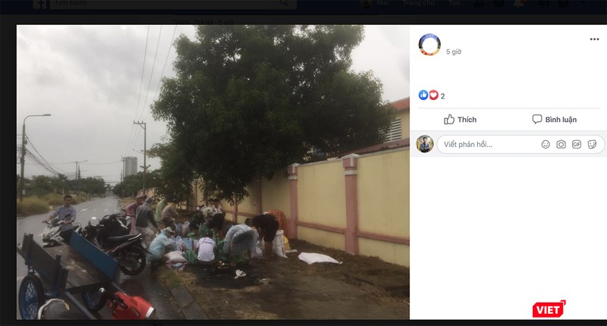
Task: Insert an emoji in the reply
Action: coord(546,144)
